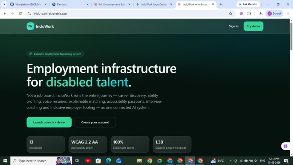Click the IW logo badge
Screen dimensions: 293x165
click(x=30, y=26)
